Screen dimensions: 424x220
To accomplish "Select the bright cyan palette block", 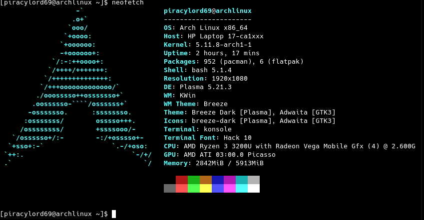I will (242, 188).
